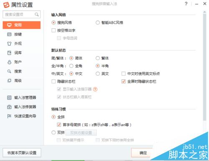The image size is (209, 161).
Task: Set default language to 中文
Action: pyautogui.click(x=71, y=74)
